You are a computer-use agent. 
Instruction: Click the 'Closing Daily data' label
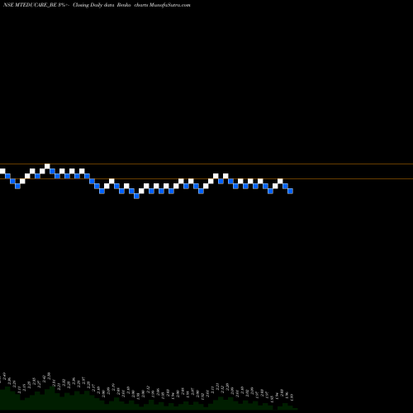click(x=94, y=5)
